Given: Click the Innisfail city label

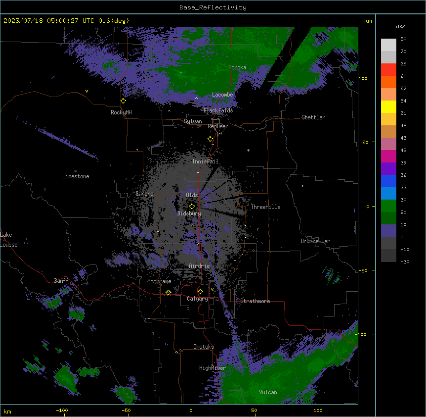Looking at the screenshot, I should [x=205, y=161].
